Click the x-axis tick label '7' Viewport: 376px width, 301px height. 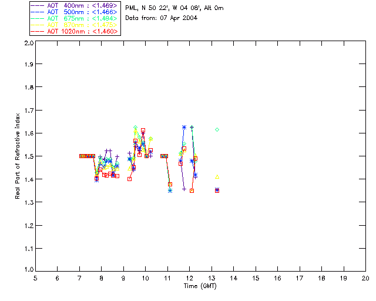(x=79, y=278)
